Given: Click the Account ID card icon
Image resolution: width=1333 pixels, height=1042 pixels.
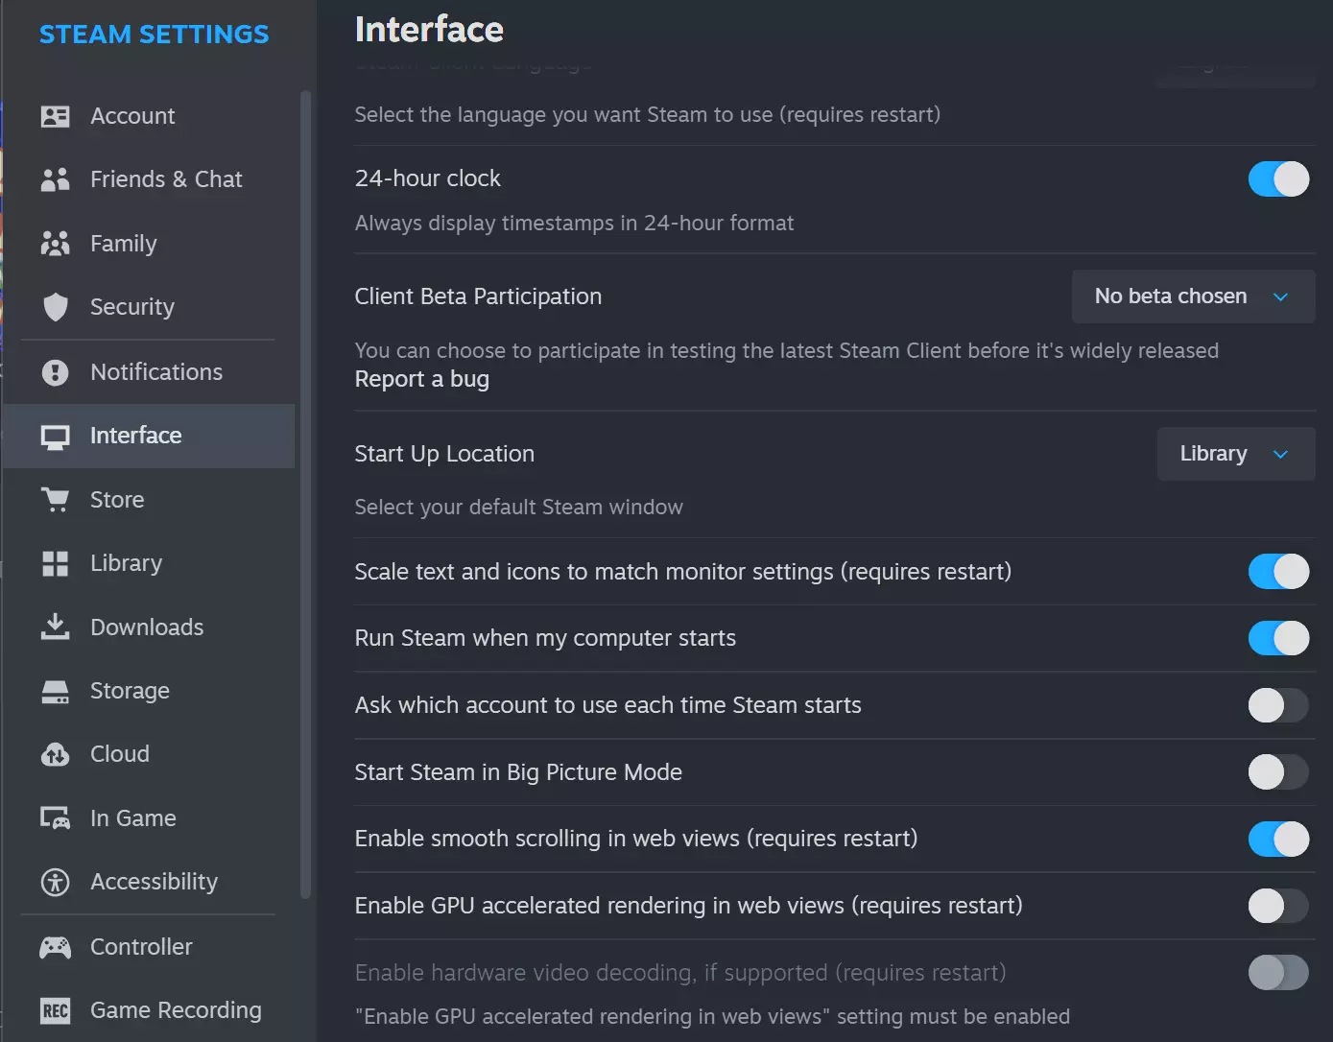Looking at the screenshot, I should click(56, 116).
